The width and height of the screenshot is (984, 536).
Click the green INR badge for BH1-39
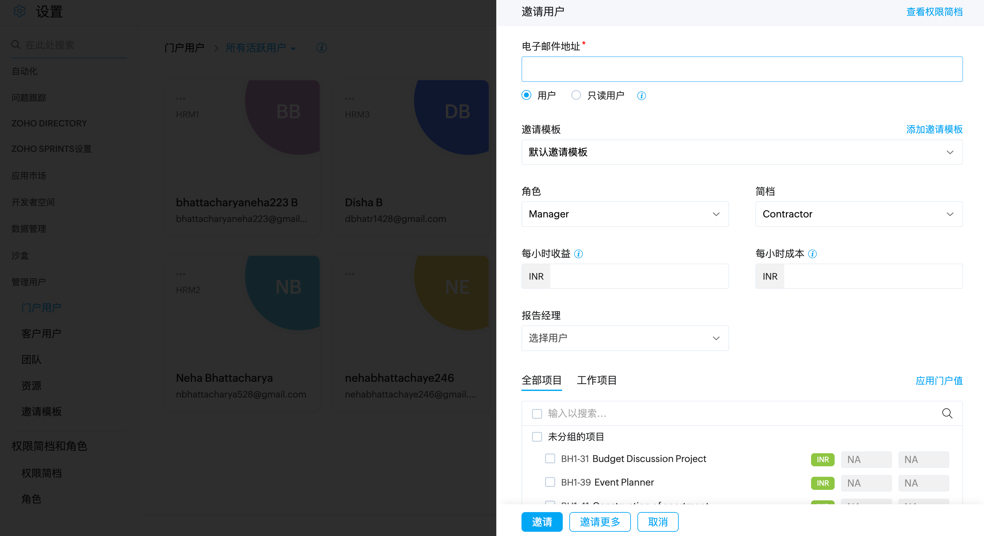[823, 483]
